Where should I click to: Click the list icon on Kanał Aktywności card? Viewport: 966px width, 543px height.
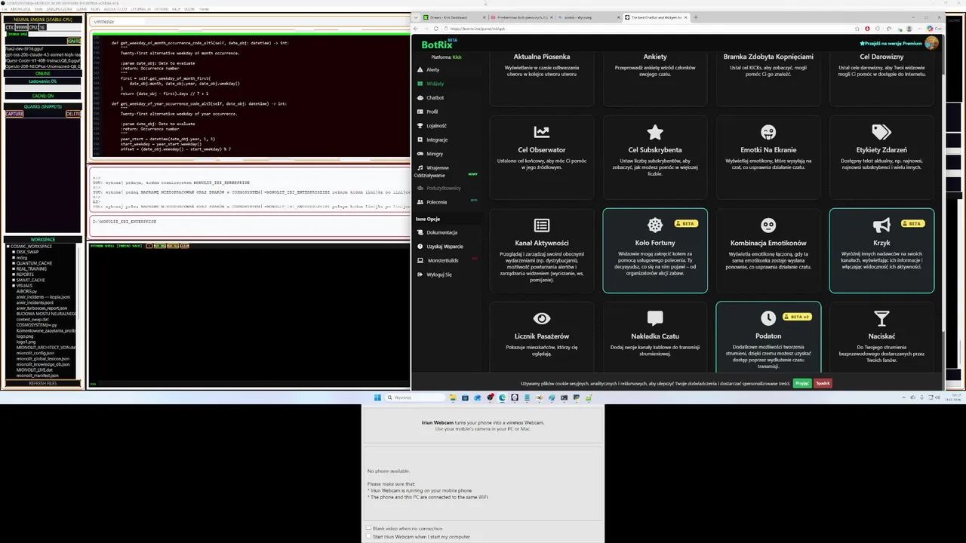[x=541, y=225]
